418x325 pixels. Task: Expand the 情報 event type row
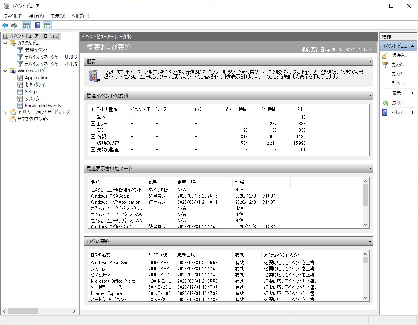pos(93,136)
